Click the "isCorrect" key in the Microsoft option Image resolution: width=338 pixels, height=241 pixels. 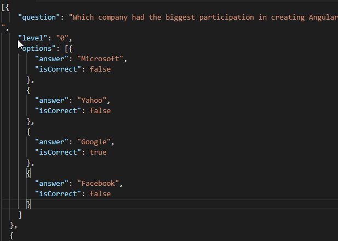(58, 69)
